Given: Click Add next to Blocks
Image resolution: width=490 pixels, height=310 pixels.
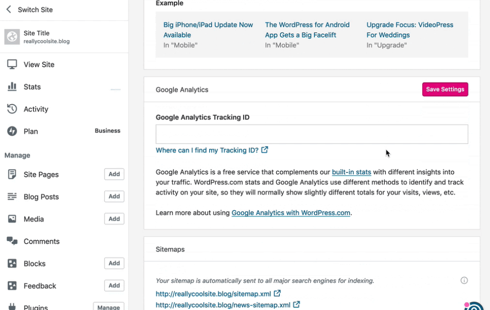Looking at the screenshot, I should coord(114,263).
